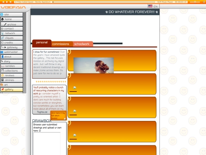Click the song time counter readout
The height and width of the screenshot is (155, 206).
point(180,2)
